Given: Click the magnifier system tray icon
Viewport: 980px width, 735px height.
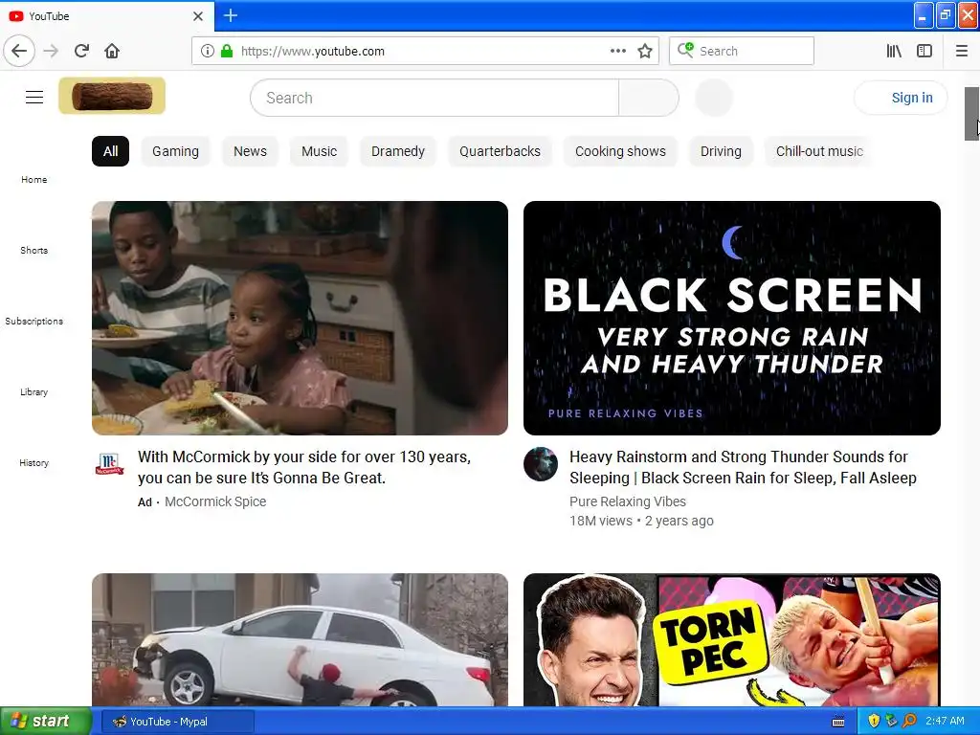Looking at the screenshot, I should pos(909,722).
